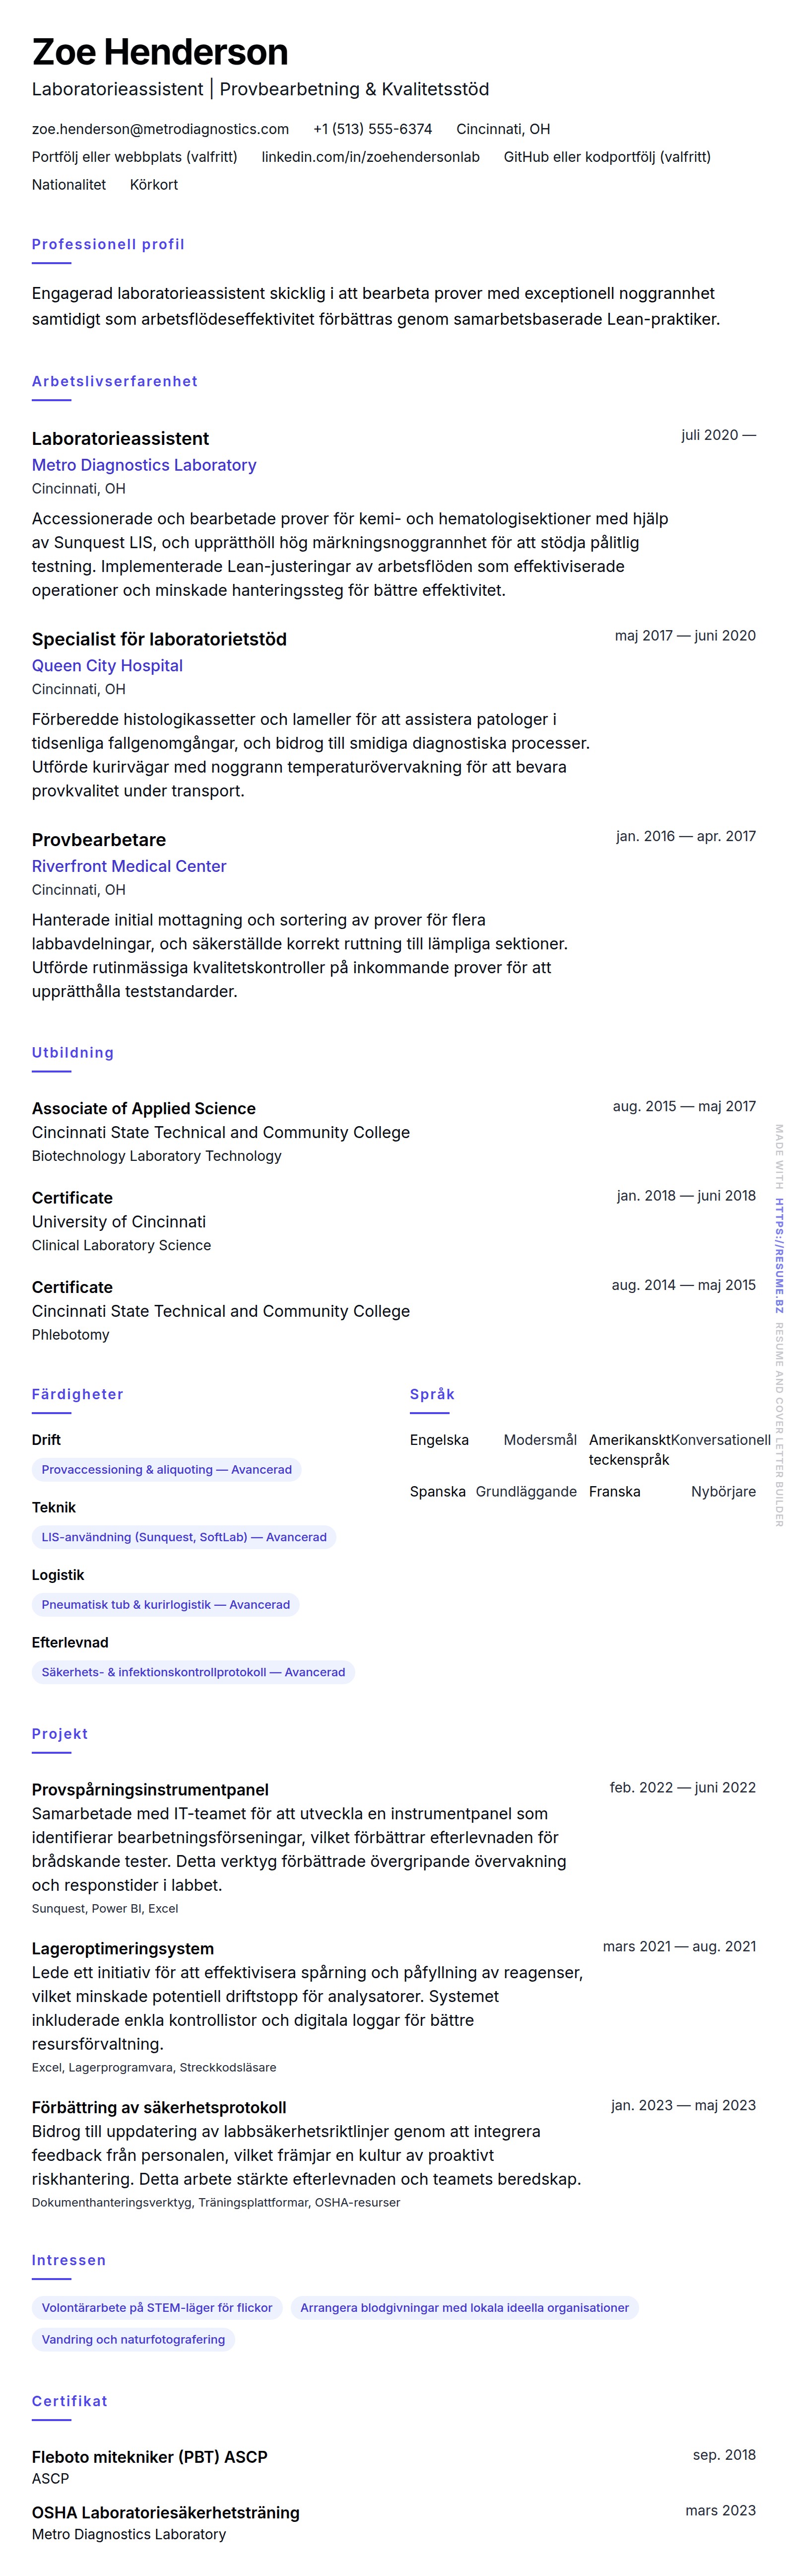Click the Säkerhets- & infektionskontrollprotokoll skill tag
Screen dimensions: 788x2576
(x=193, y=1672)
